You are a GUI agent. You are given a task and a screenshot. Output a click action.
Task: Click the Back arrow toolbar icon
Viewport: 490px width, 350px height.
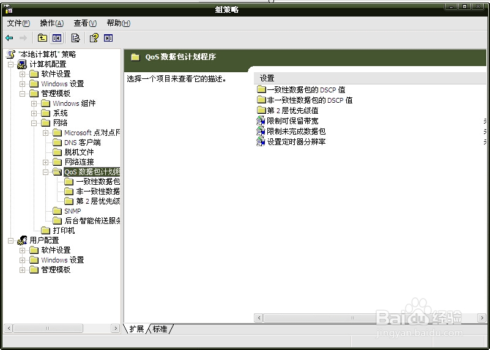pyautogui.click(x=9, y=38)
